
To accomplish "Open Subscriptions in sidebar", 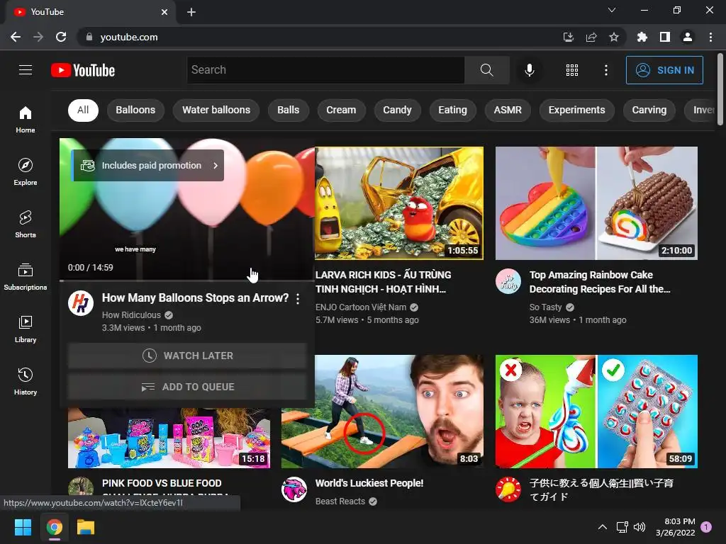I will [26, 277].
